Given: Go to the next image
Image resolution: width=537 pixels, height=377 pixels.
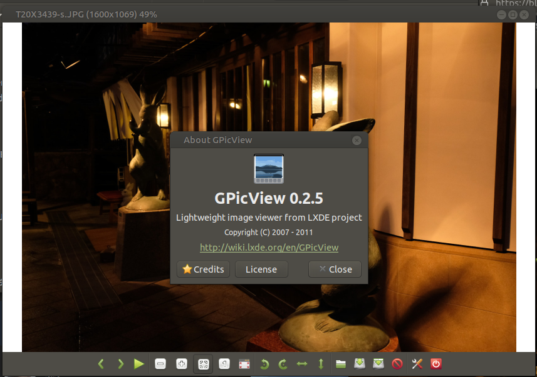Looking at the screenshot, I should click(120, 364).
